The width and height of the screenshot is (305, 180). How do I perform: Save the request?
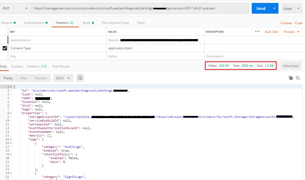(288, 8)
